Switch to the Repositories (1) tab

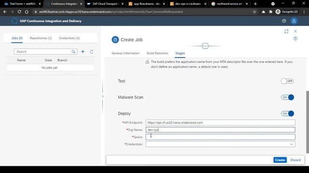[41, 38]
